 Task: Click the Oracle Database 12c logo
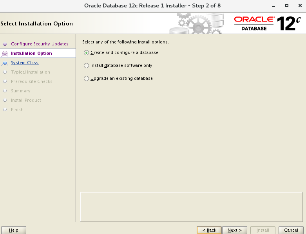[267, 23]
